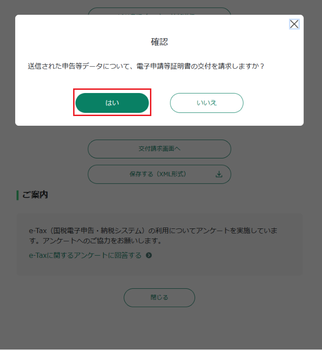Viewport: 322px width, 350px height.
Task: Click the download arrow icon on the save button
Action: [219, 174]
